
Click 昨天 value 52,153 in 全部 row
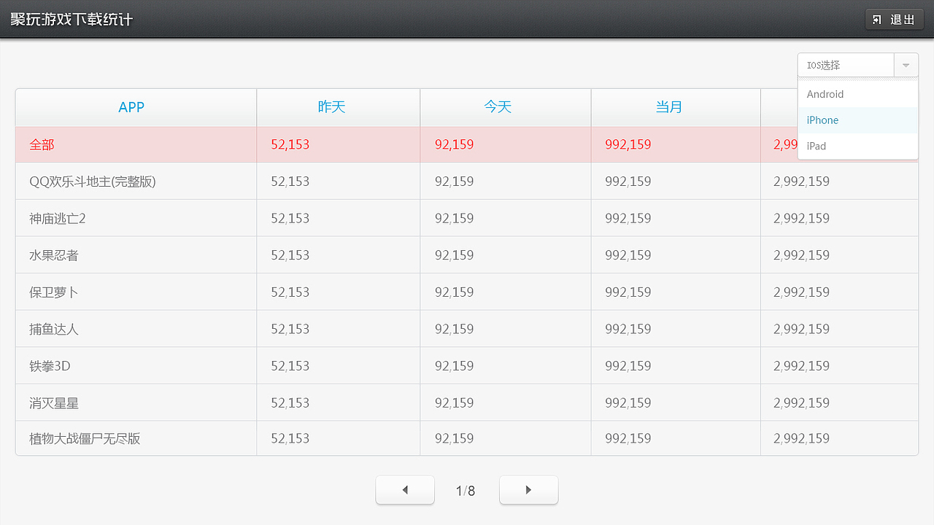(x=290, y=144)
